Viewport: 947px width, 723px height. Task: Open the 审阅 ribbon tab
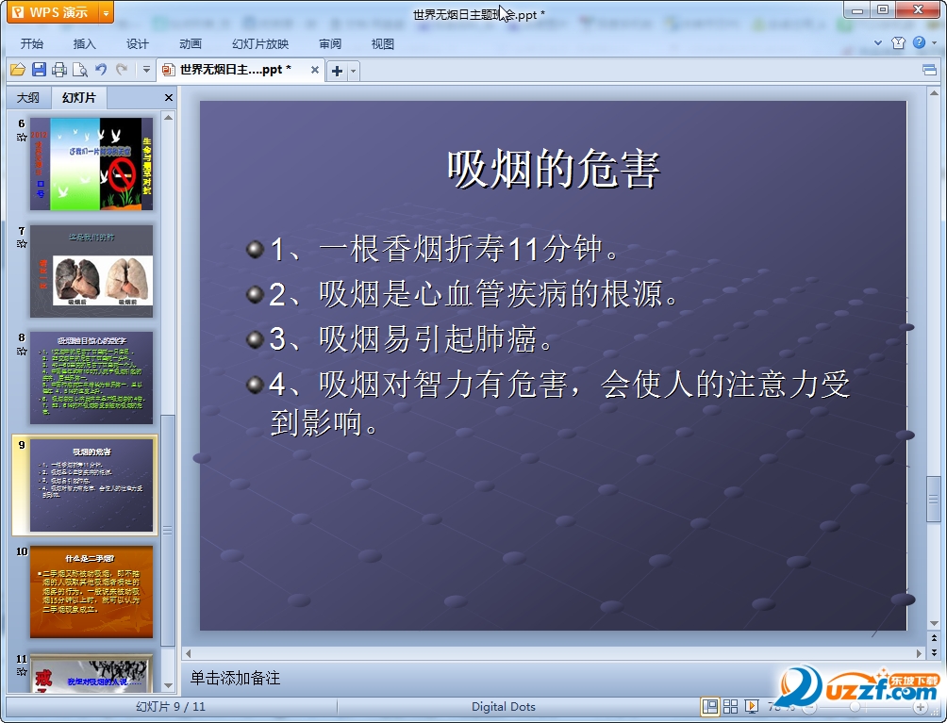click(330, 44)
